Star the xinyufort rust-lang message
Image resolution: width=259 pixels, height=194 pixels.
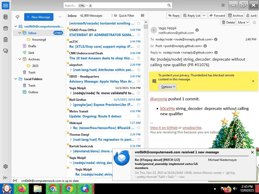tap(139, 70)
